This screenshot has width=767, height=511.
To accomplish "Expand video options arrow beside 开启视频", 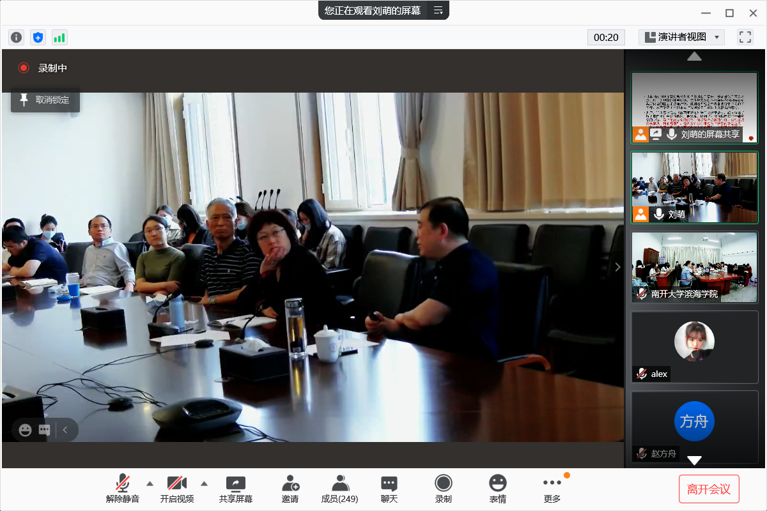I will pos(205,483).
